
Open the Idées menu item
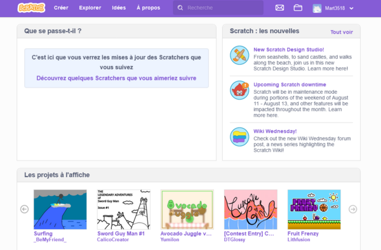pos(119,8)
